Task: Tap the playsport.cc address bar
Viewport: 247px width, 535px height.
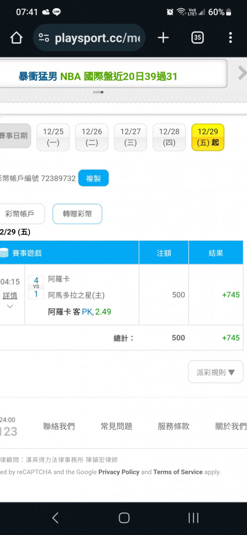Action: (x=89, y=38)
